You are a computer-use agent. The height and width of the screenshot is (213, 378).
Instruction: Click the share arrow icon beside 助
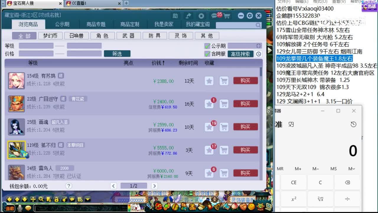pyautogui.click(x=188, y=16)
